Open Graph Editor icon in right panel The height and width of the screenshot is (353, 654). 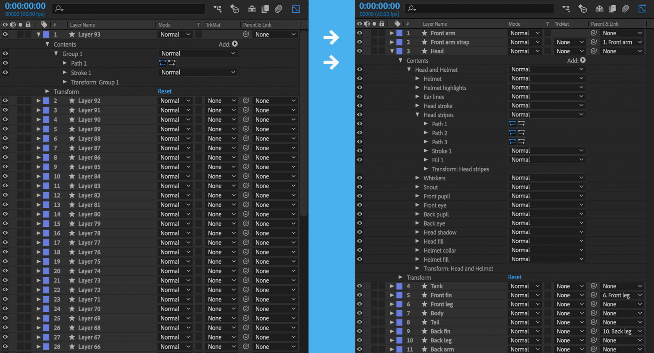(x=642, y=8)
